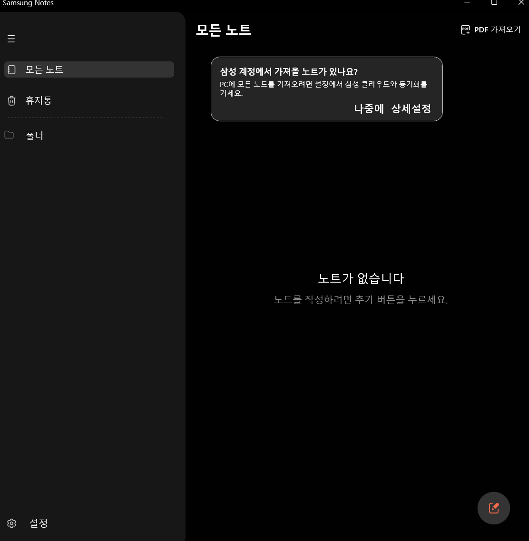
Task: Create a new note with the orange pencil button
Action: pos(493,508)
